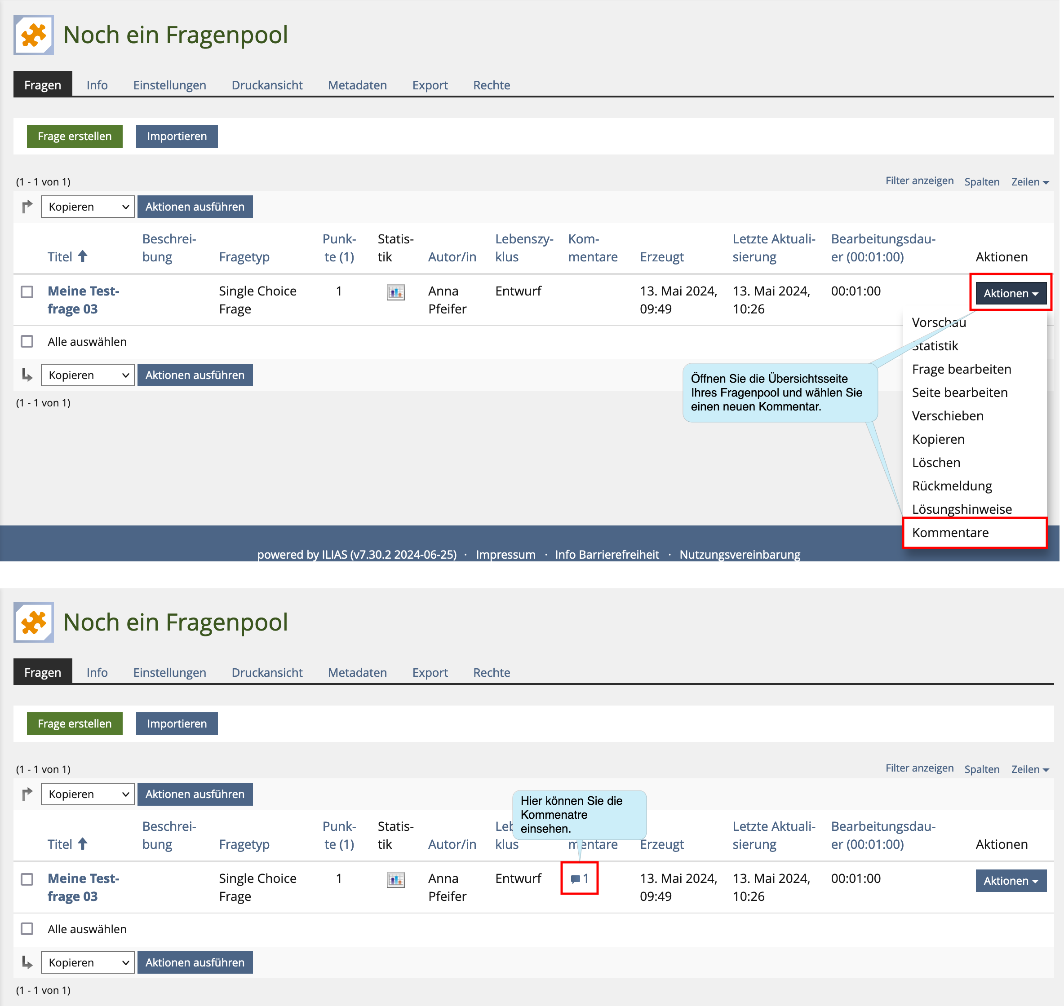Click the Titel sort arrow in the lower table
This screenshot has width=1064, height=1006.
click(83, 843)
